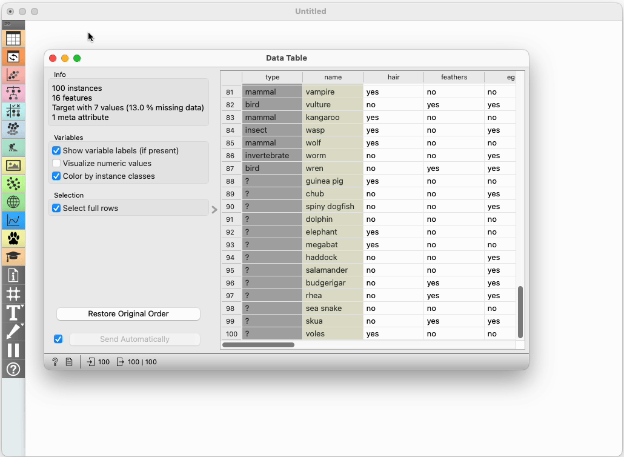This screenshot has width=624, height=457.
Task: Select the "elephant" name cell
Action: pyautogui.click(x=333, y=232)
